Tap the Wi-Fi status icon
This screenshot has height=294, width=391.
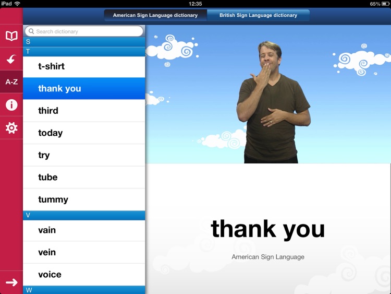coord(17,4)
